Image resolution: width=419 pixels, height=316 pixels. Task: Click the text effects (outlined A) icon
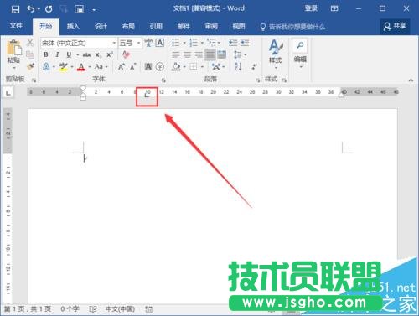[46, 66]
